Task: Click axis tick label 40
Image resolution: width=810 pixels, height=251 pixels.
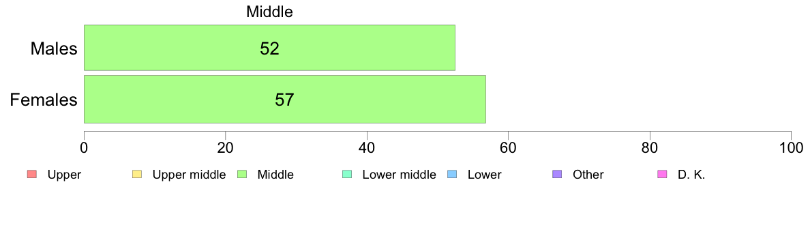Action: tap(367, 148)
